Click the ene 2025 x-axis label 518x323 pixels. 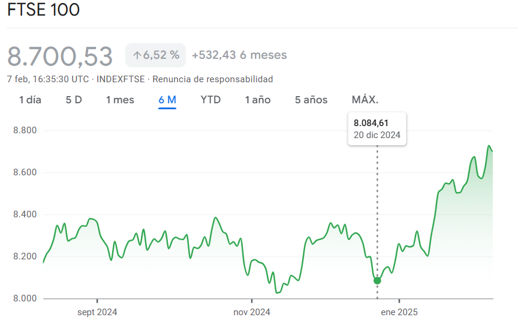pyautogui.click(x=399, y=312)
